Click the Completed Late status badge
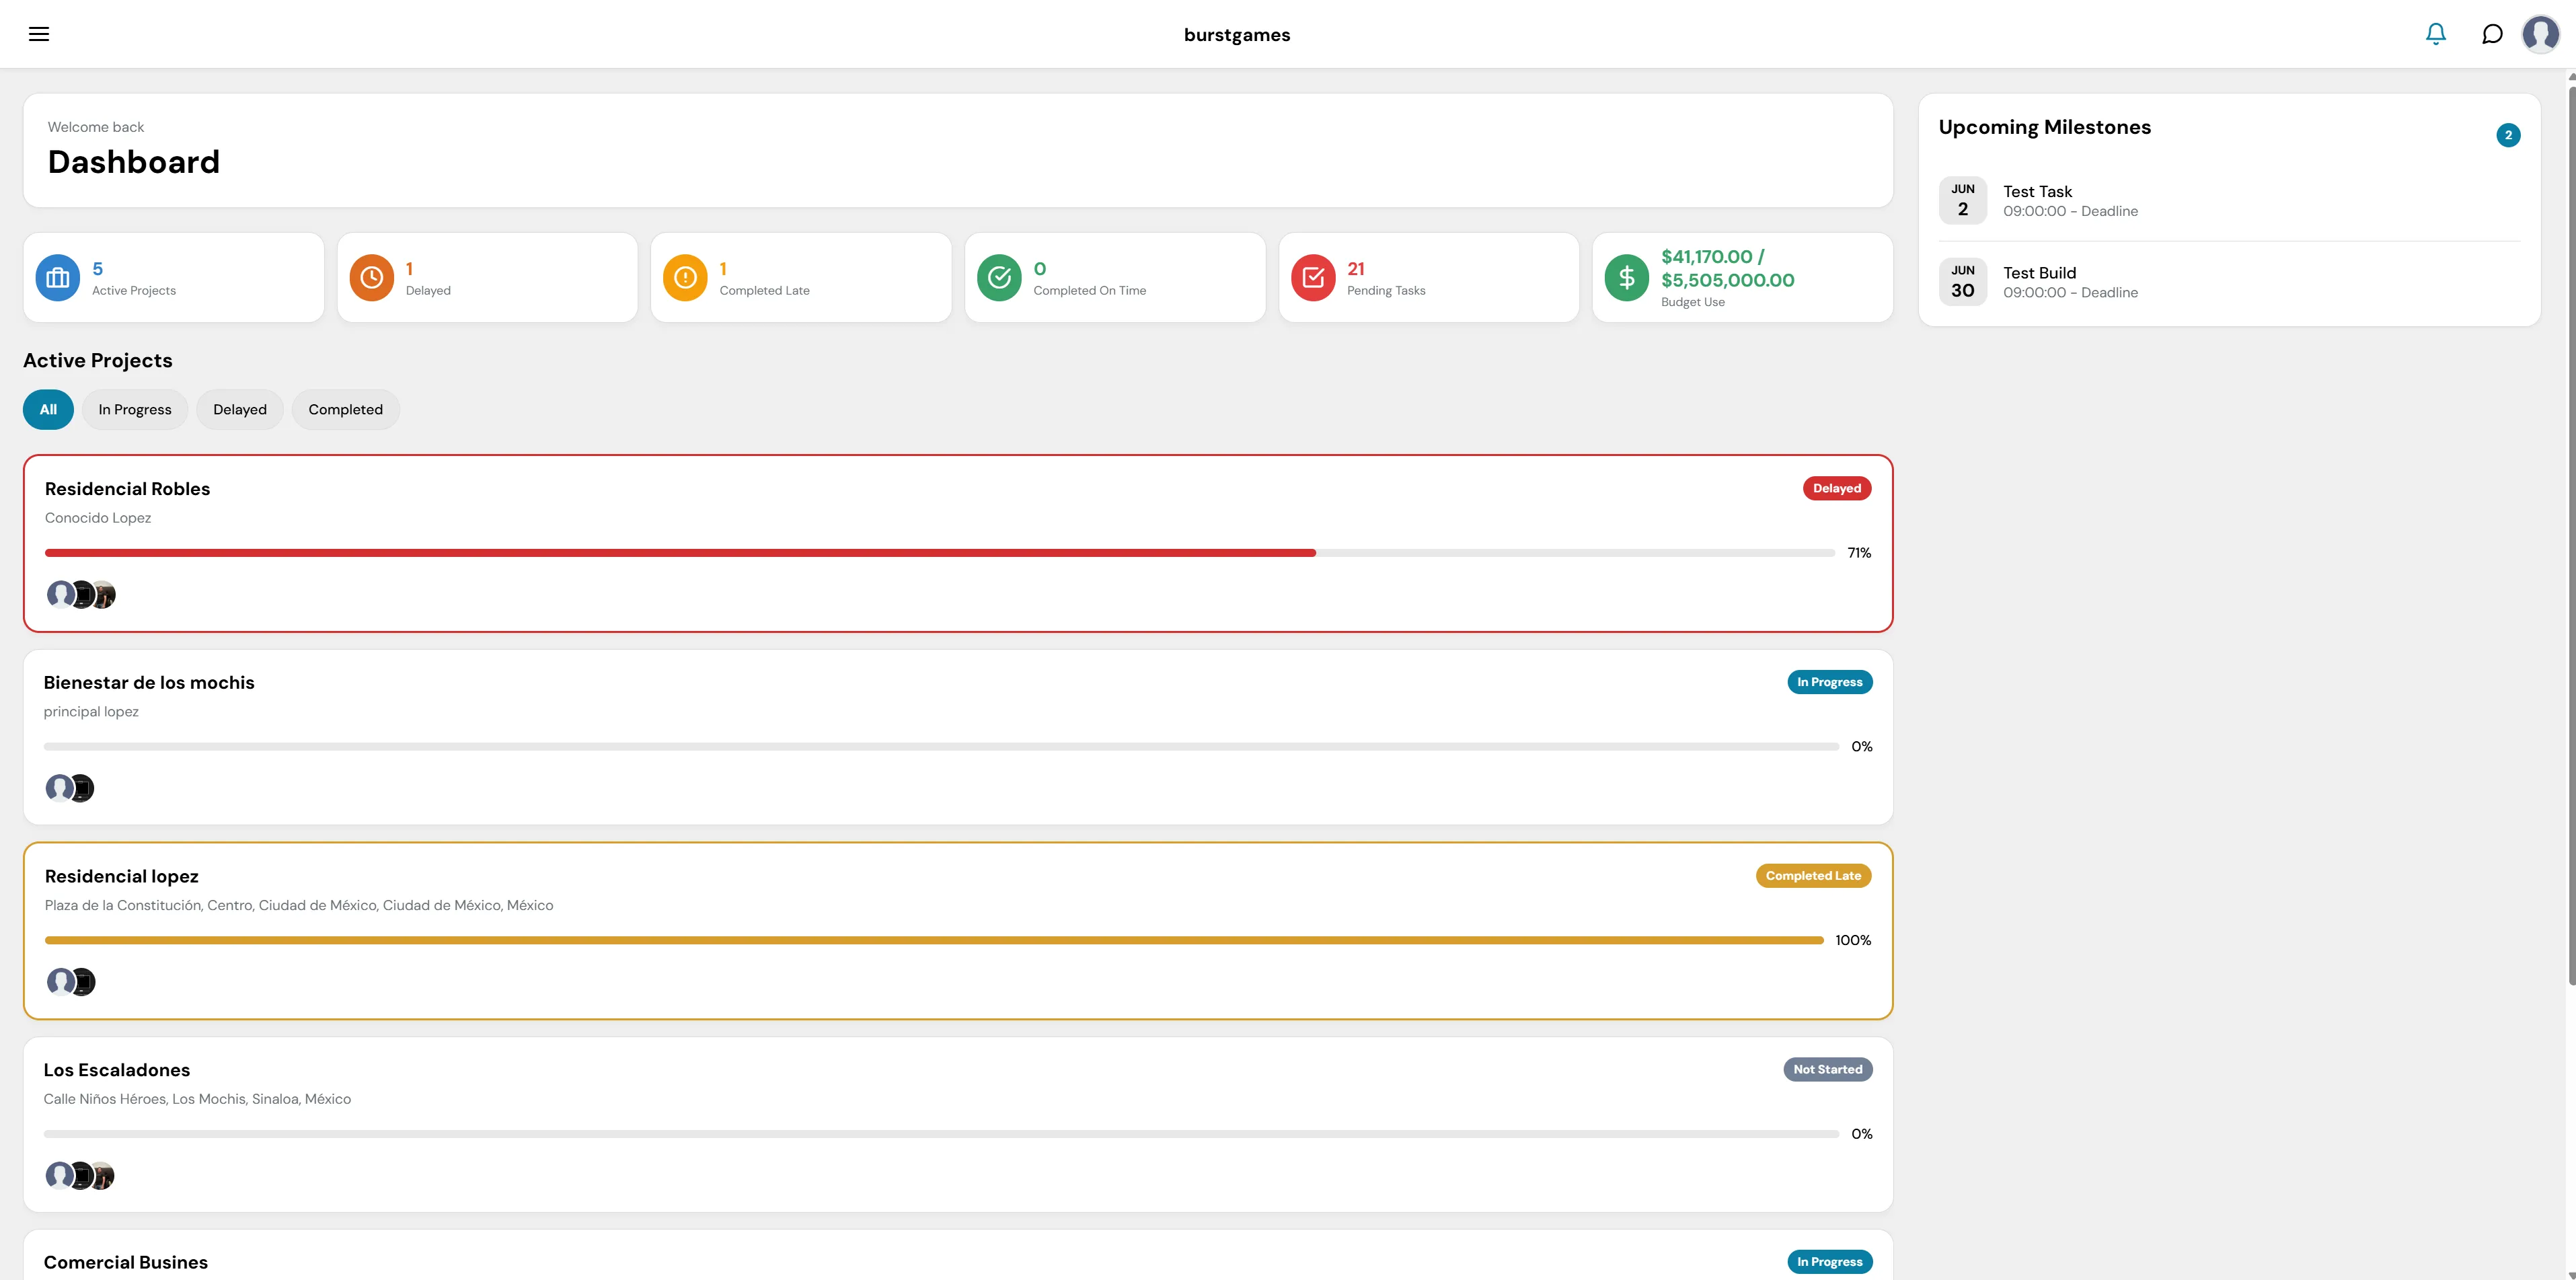The height and width of the screenshot is (1280, 2576). click(1813, 876)
